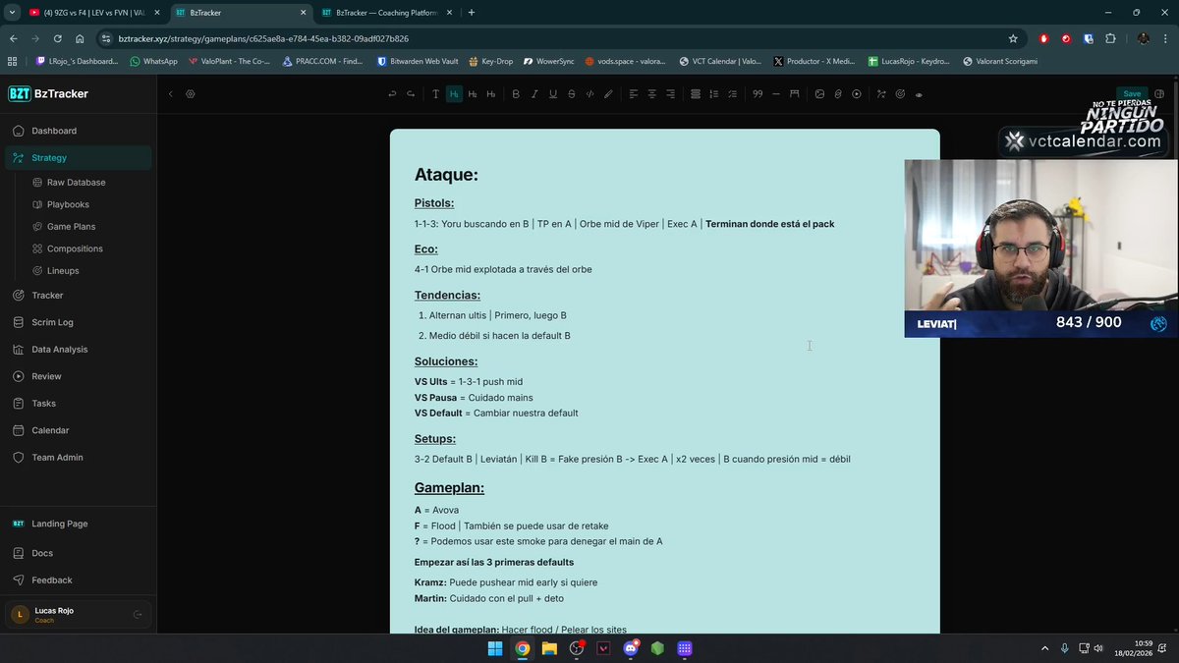Screen dimensions: 1179x663
Task: Open Docs link in sidebar
Action: (x=79, y=553)
